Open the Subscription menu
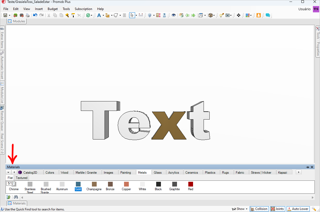 click(83, 9)
